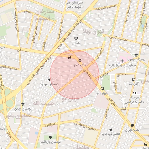Click the دبیرستان دخترانه نرجس school icon
Viewport: 149px width, 149px height.
coord(134,93)
